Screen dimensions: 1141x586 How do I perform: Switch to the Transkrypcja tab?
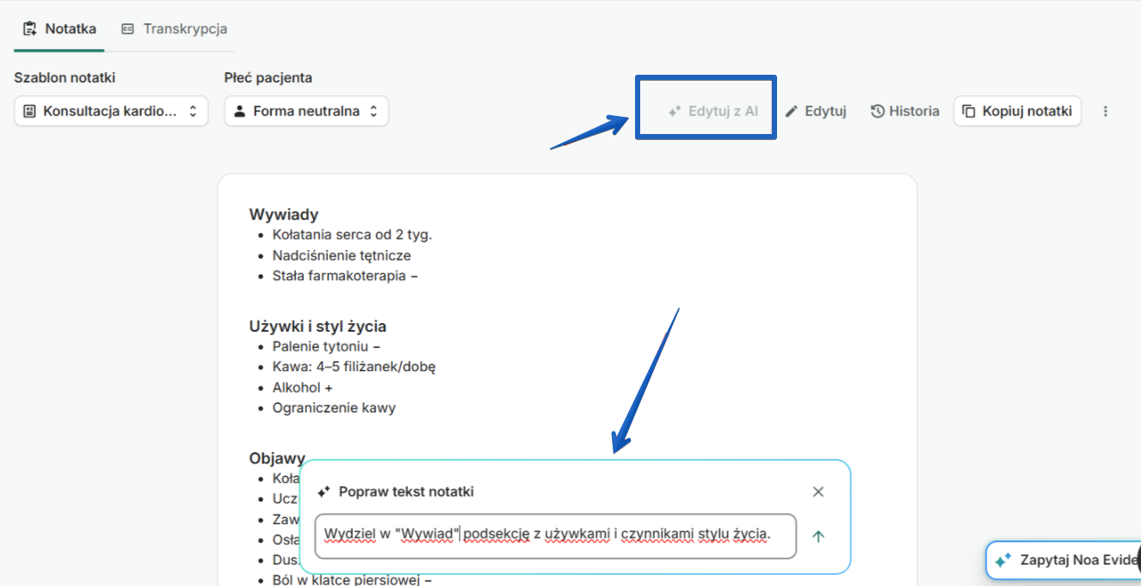175,28
